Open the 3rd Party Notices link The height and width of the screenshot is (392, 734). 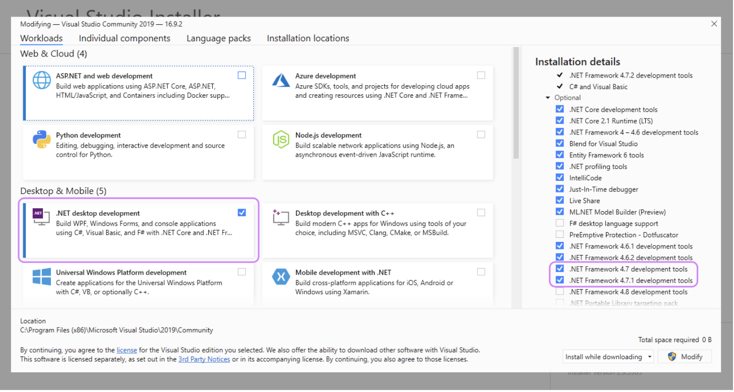click(x=204, y=359)
